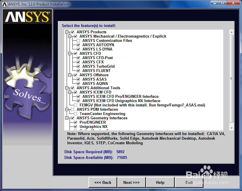Uncheck the ANSYS TurboGrid checkbox
This screenshot has height=191, width=242.
tap(78, 67)
